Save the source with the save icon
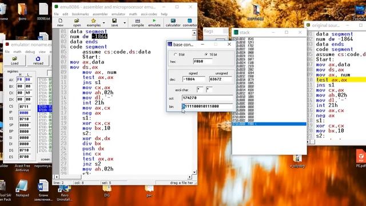366x206 pixels. [114, 22]
